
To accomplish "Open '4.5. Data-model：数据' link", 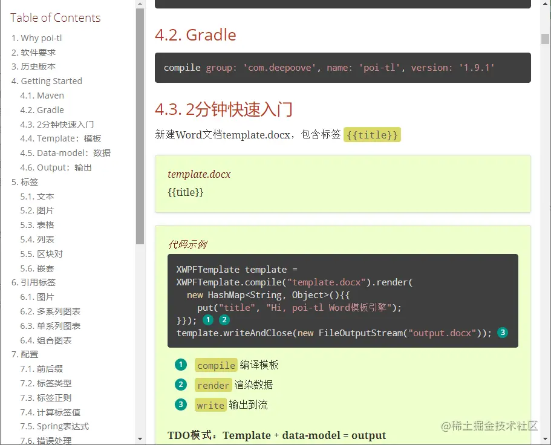I will [x=65, y=153].
